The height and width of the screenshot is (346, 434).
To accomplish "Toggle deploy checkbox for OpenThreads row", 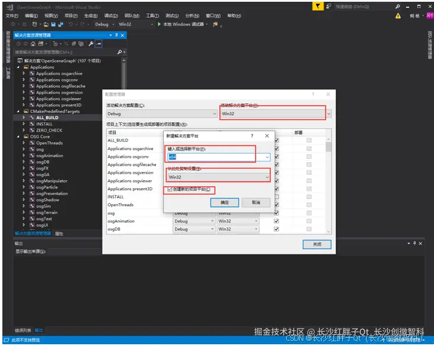I will (x=309, y=205).
